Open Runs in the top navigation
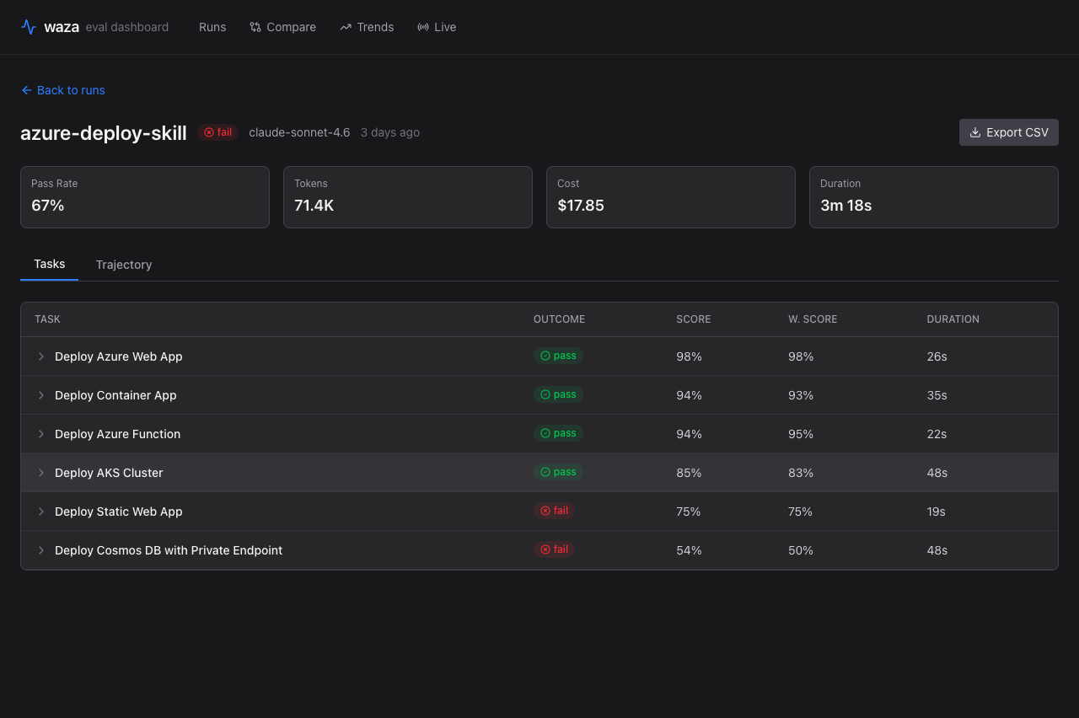1079x718 pixels. pyautogui.click(x=212, y=27)
